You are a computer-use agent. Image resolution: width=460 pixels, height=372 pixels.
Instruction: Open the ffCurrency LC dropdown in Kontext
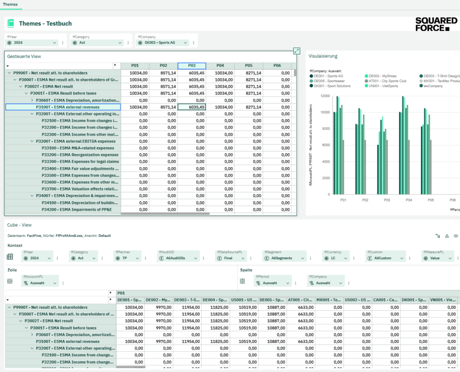click(x=336, y=258)
